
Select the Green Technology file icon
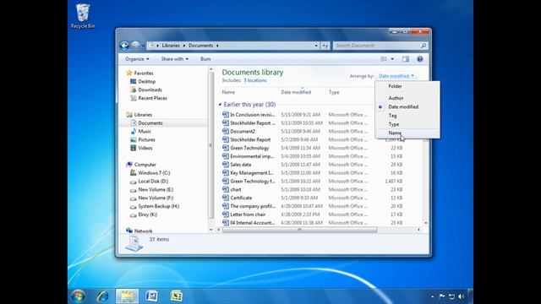coord(226,148)
